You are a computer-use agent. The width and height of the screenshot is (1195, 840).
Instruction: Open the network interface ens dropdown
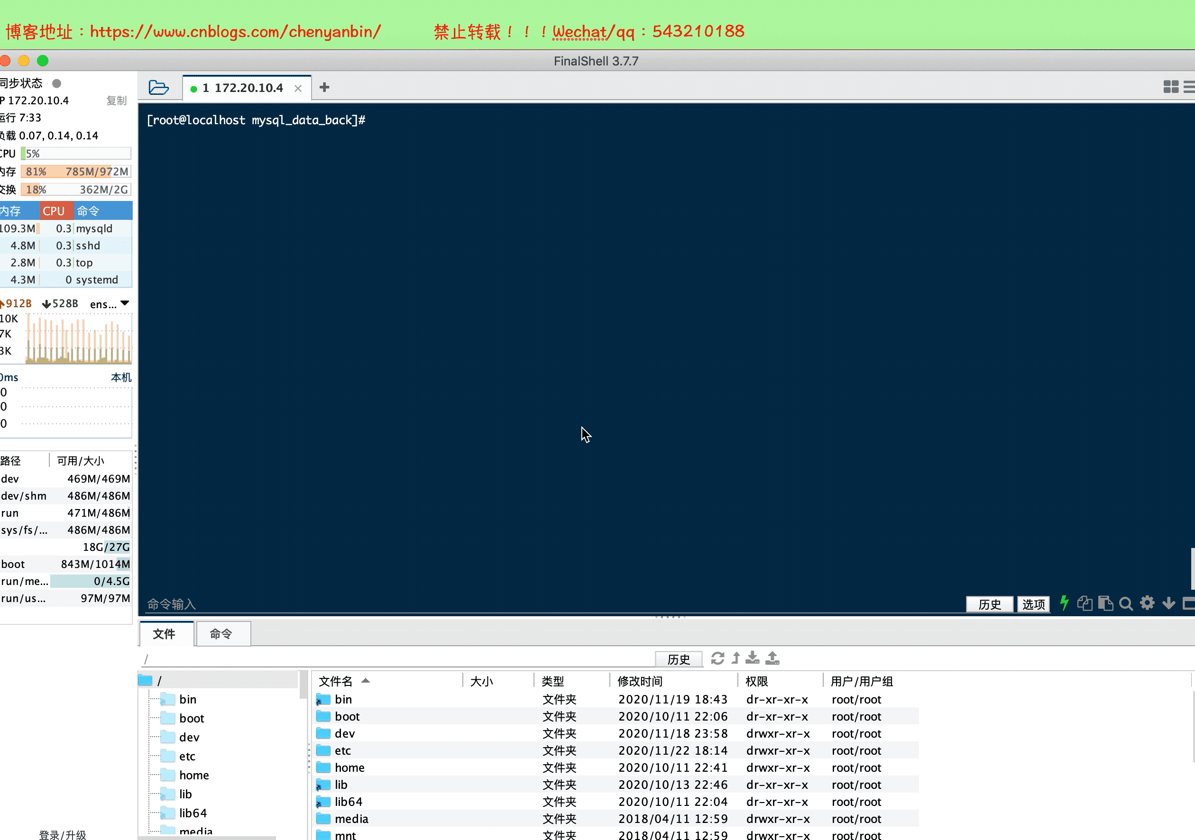click(109, 304)
